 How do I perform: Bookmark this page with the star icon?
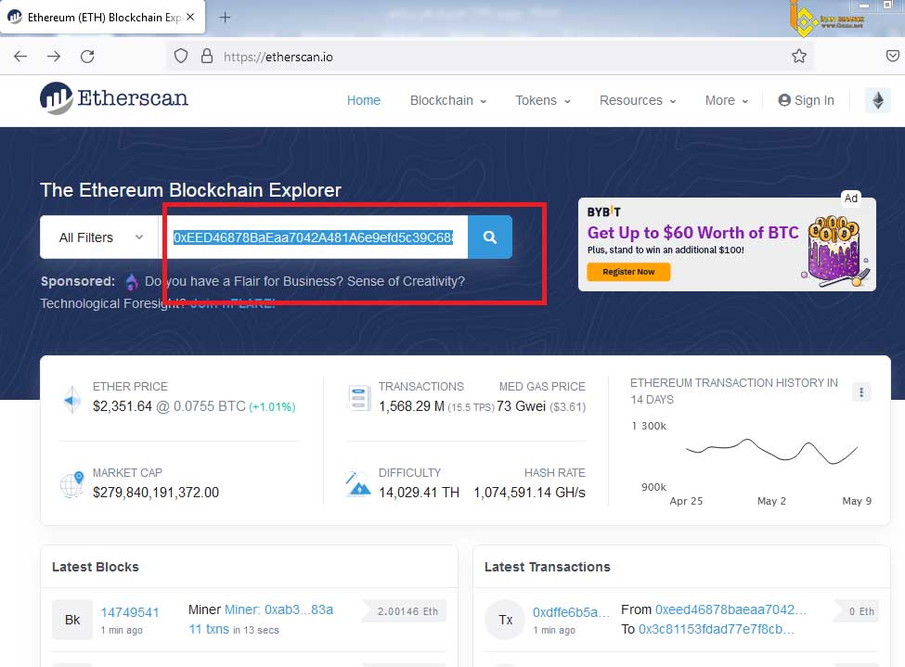point(799,56)
